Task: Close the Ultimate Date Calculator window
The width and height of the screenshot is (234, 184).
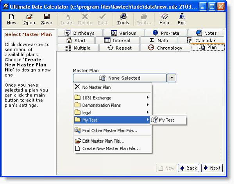Action: pos(221,7)
